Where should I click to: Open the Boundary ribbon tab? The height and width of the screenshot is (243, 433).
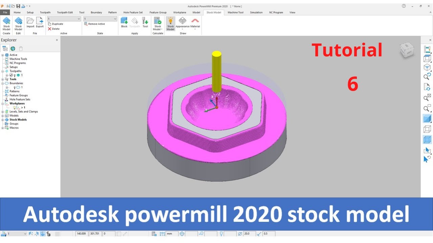tap(96, 12)
